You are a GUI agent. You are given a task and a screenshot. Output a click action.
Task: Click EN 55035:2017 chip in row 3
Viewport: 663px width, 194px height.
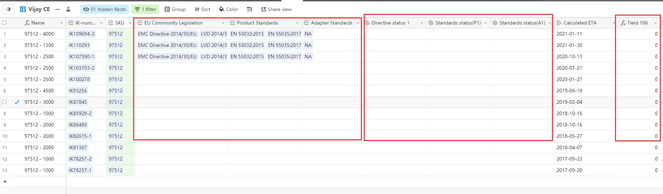click(285, 56)
